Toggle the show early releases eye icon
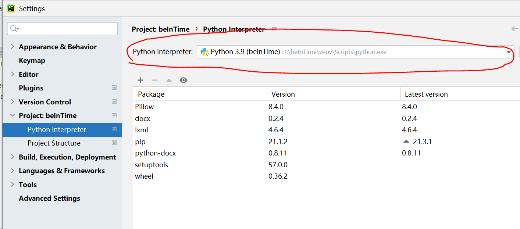 [184, 80]
